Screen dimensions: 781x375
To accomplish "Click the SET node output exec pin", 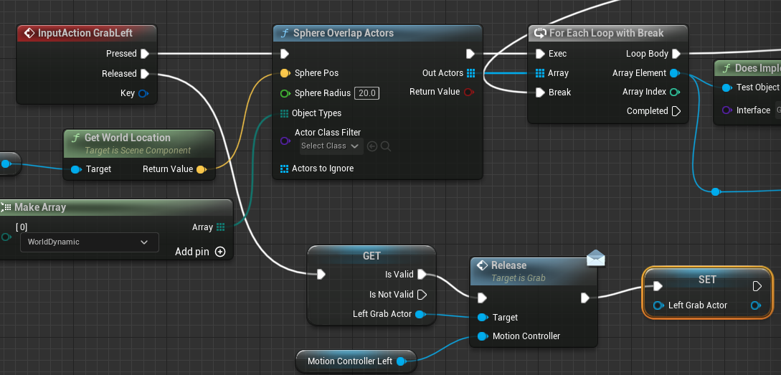I will [757, 286].
